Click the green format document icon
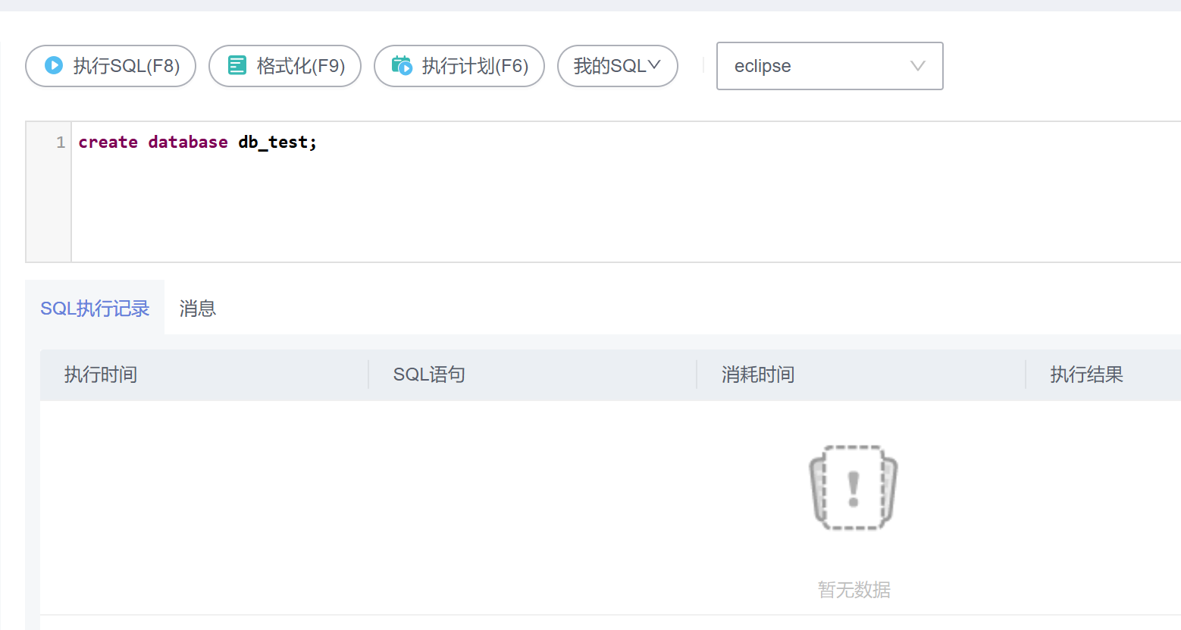Viewport: 1181px width, 630px height. click(x=237, y=66)
